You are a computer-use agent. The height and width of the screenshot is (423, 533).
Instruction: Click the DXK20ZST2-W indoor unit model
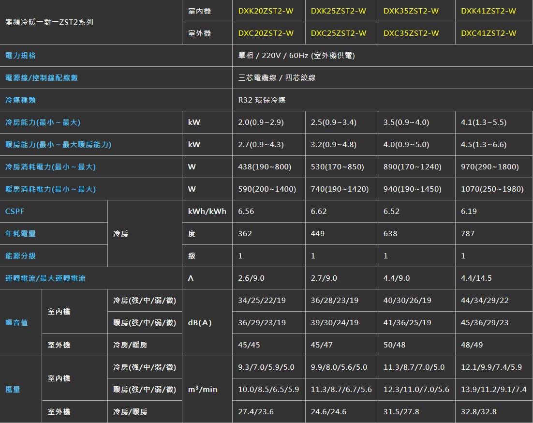coord(266,11)
